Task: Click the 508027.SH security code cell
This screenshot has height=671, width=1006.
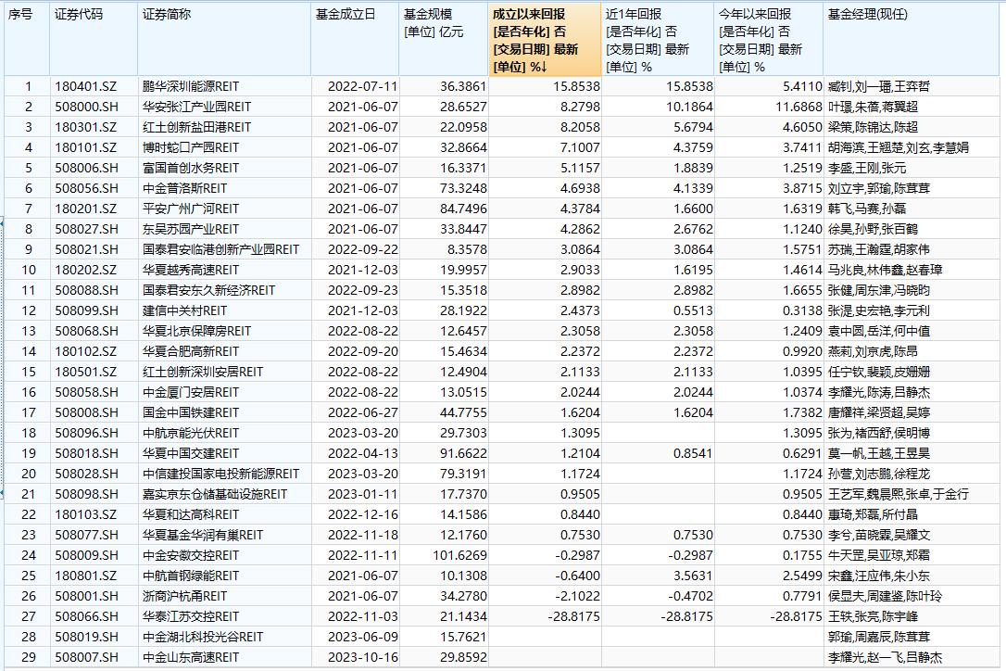Action: click(x=86, y=229)
